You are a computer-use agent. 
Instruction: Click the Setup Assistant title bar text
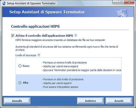31,3
